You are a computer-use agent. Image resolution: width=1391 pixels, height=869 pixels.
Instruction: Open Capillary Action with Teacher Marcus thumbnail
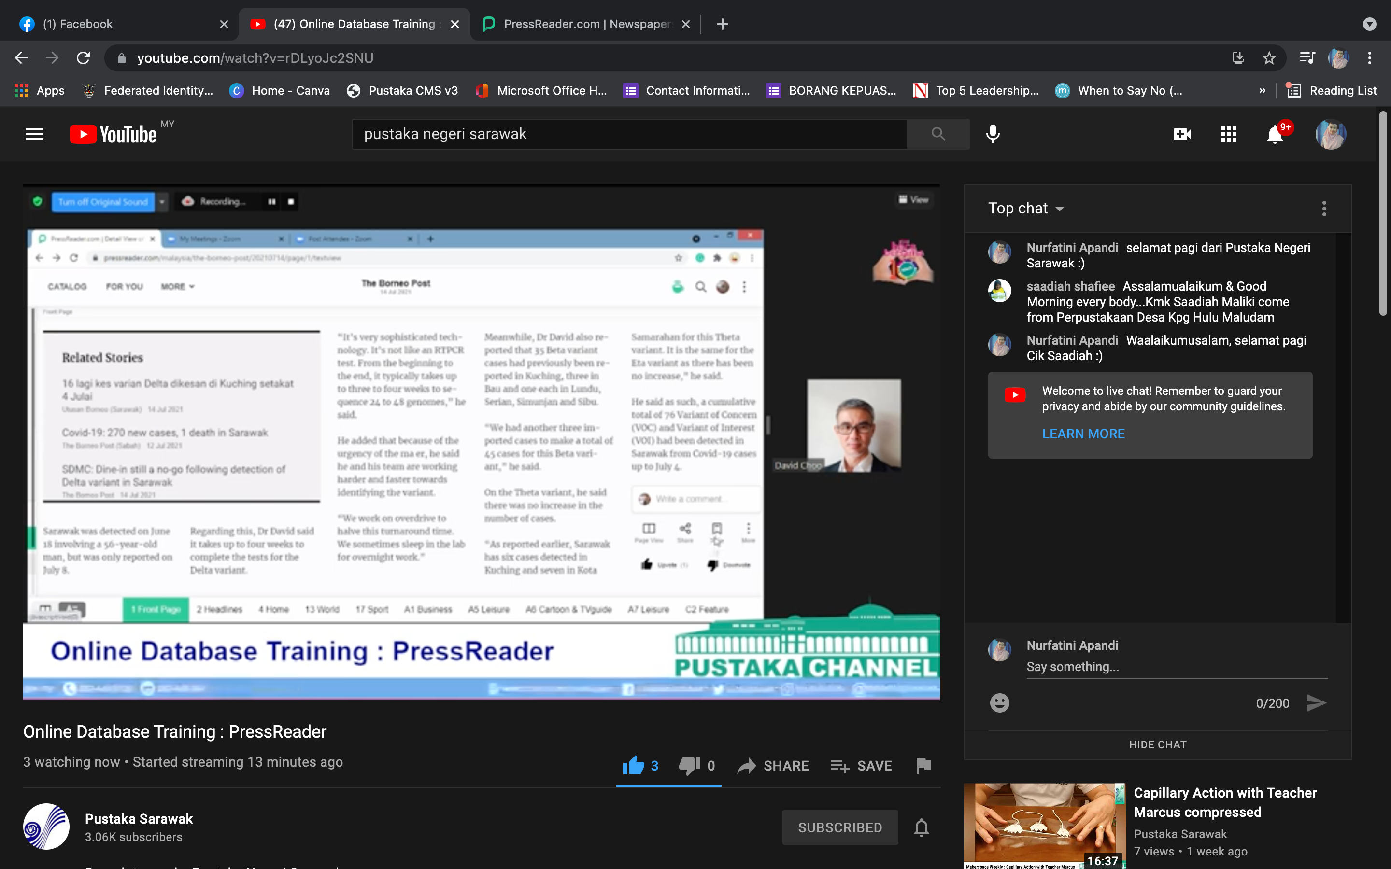pos(1044,826)
